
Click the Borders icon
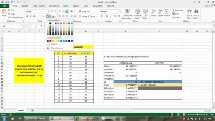pyautogui.click(x=41, y=16)
